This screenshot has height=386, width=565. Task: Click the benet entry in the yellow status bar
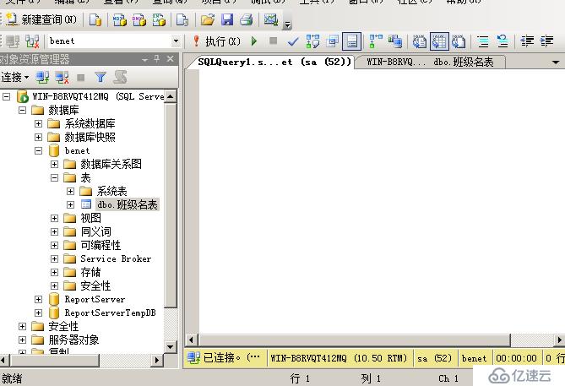[474, 358]
